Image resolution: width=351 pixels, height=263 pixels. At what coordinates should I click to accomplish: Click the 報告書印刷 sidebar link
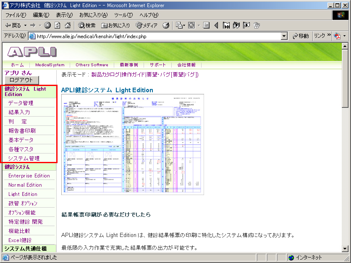pyautogui.click(x=22, y=131)
